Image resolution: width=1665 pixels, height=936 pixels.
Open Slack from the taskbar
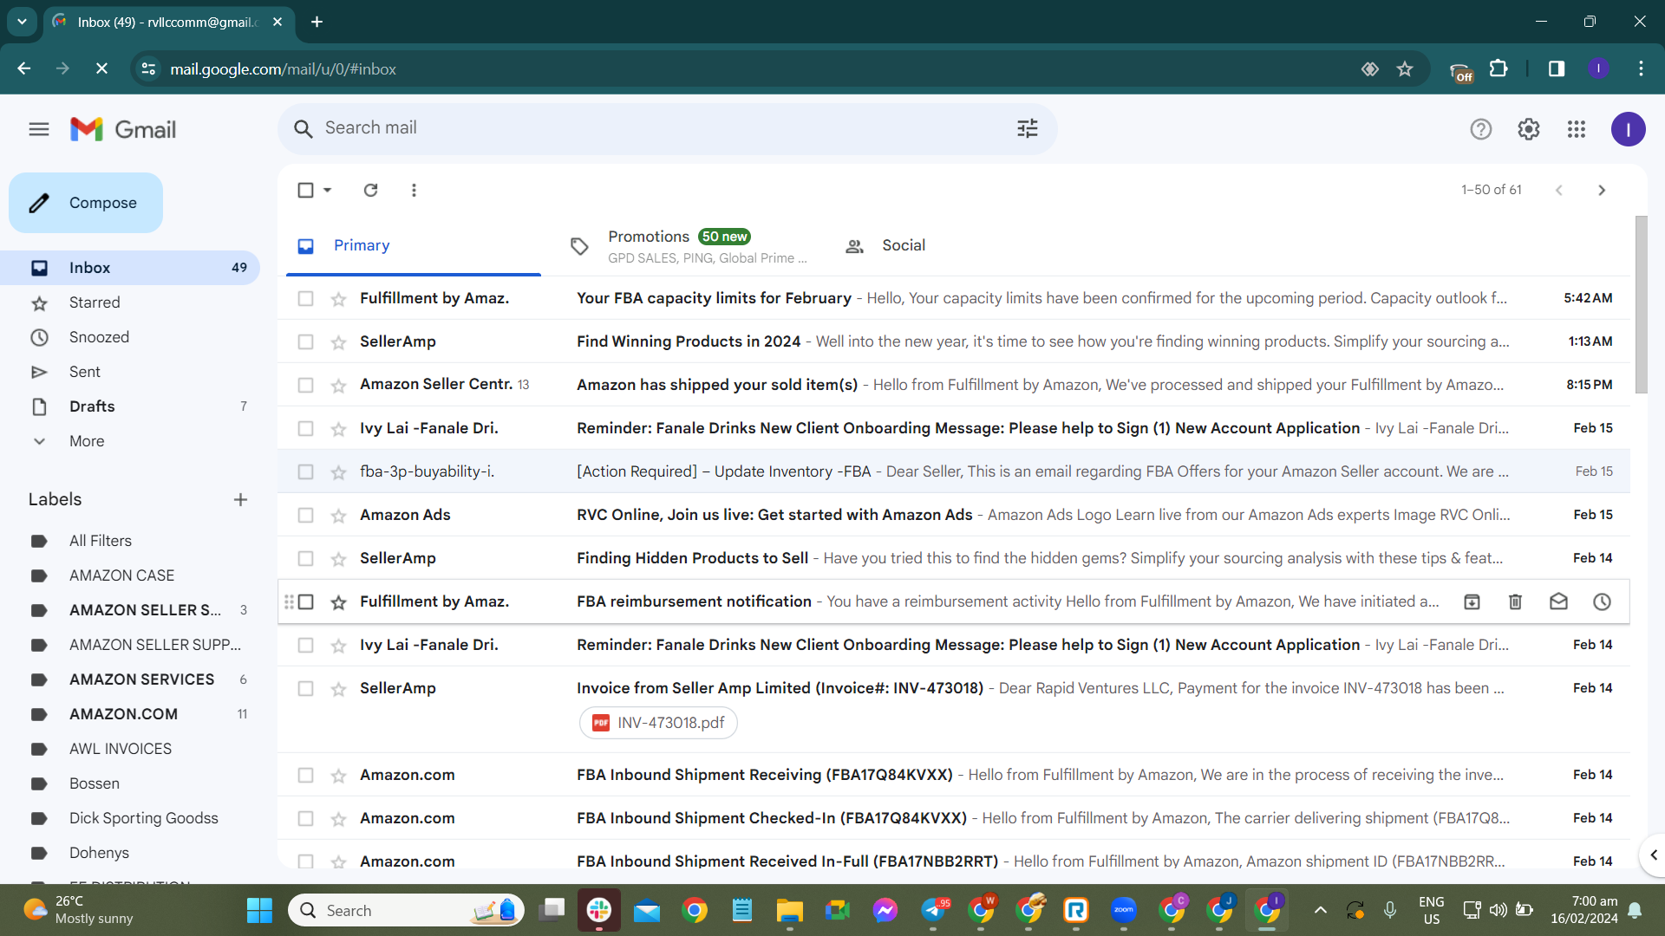click(x=599, y=910)
